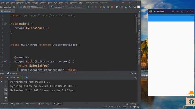Open the Build menu

click(x=50, y=3)
